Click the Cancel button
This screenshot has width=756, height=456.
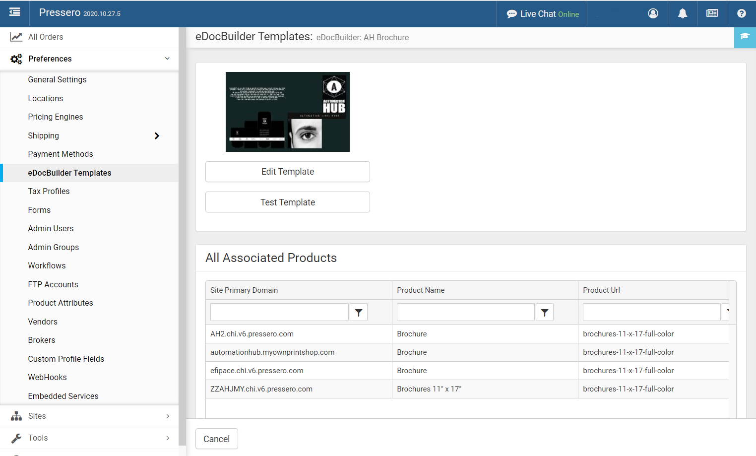point(217,439)
